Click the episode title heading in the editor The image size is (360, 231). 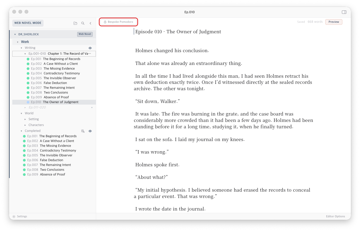[x=178, y=32]
